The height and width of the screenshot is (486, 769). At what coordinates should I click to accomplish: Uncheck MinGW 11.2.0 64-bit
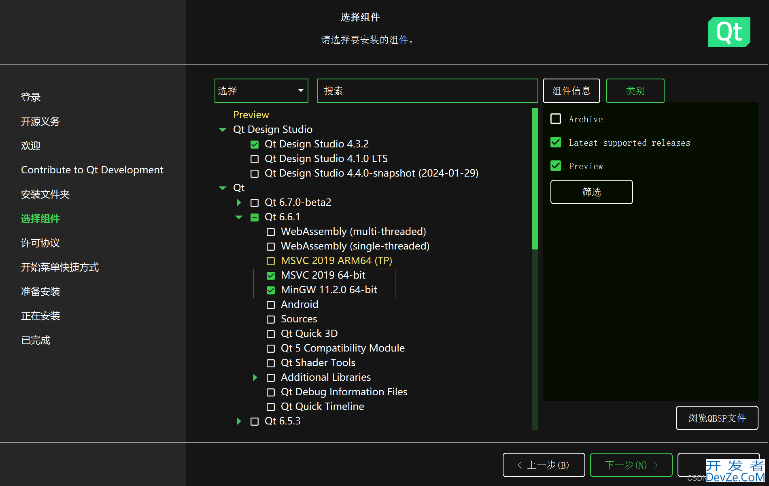pyautogui.click(x=271, y=290)
